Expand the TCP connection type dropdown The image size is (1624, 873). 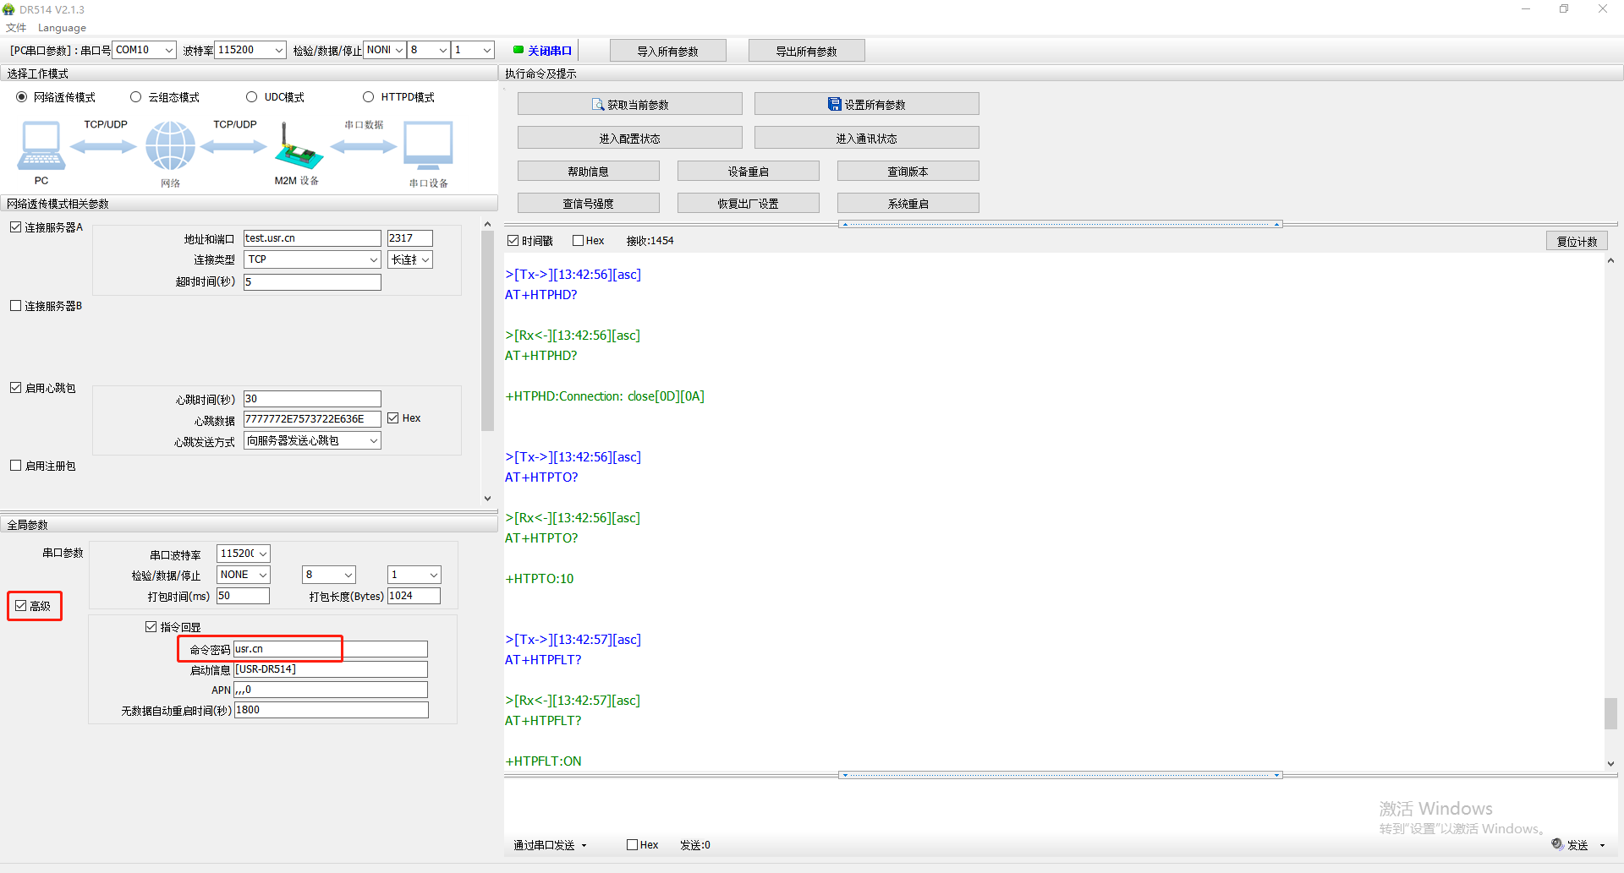pyautogui.click(x=312, y=259)
